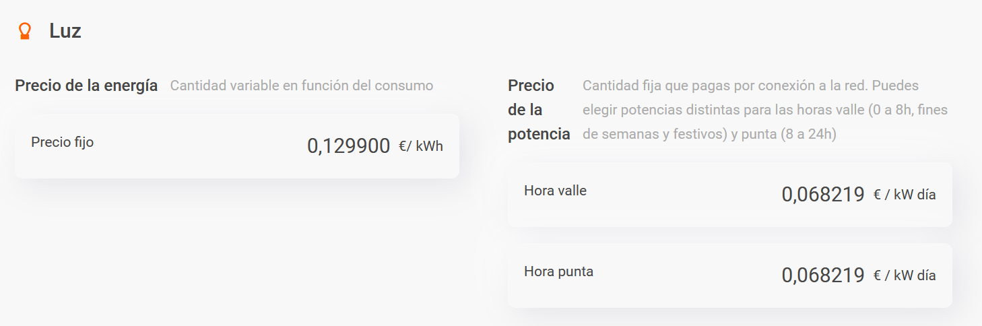Click the orange lightbulb icon
Viewport: 982px width, 326px height.
25,31
